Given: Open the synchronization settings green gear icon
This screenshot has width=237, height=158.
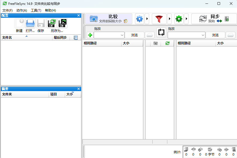Looking at the screenshot, I should pyautogui.click(x=179, y=19).
